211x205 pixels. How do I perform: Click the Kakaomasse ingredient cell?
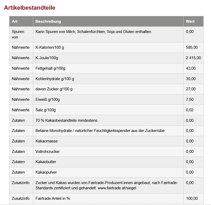pos(46,141)
